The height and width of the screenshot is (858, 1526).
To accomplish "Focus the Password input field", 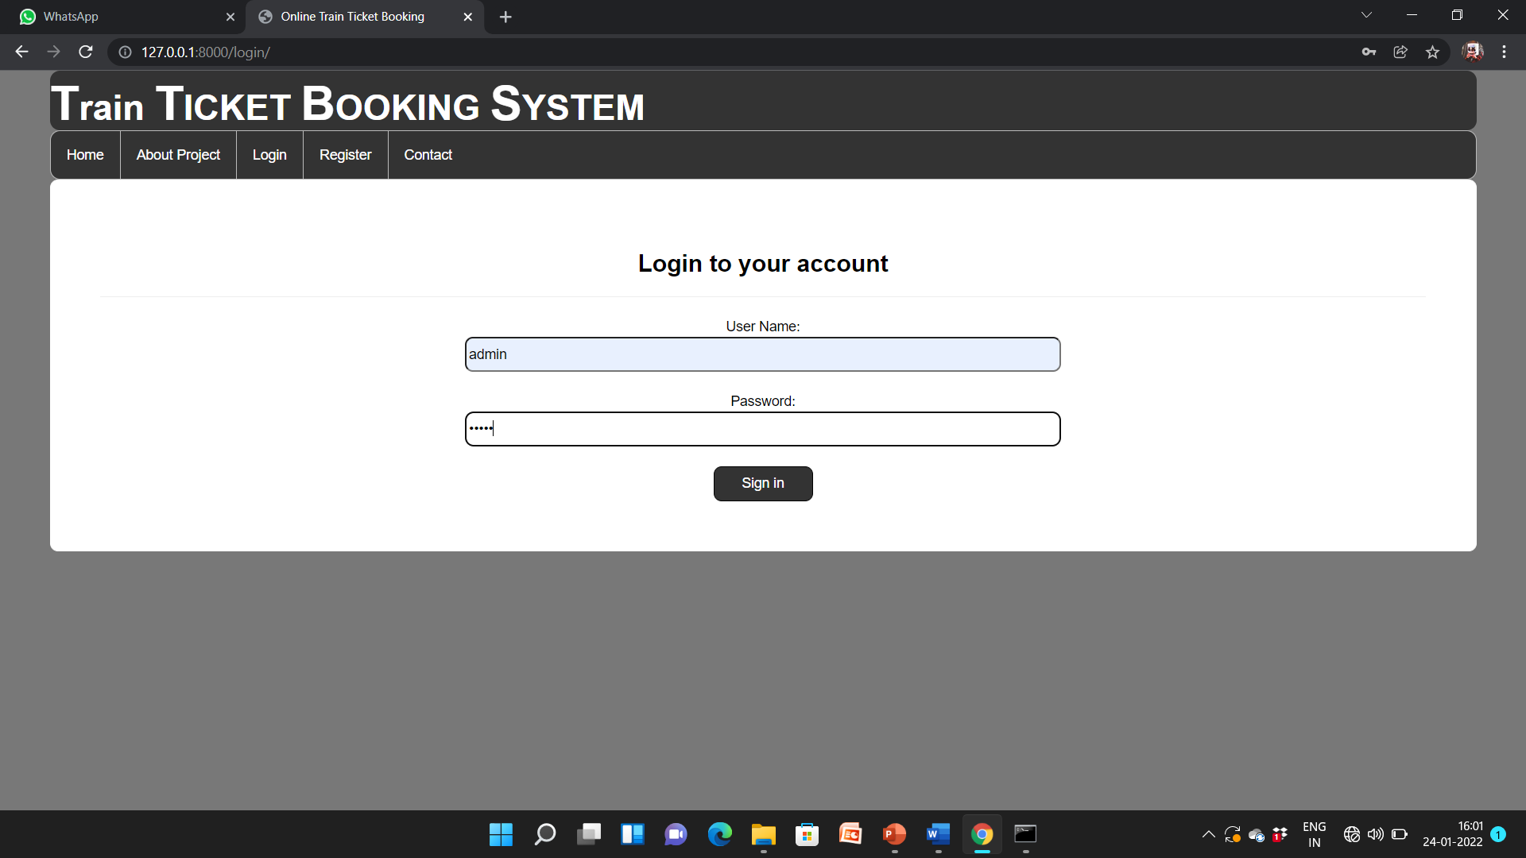I will [x=762, y=429].
